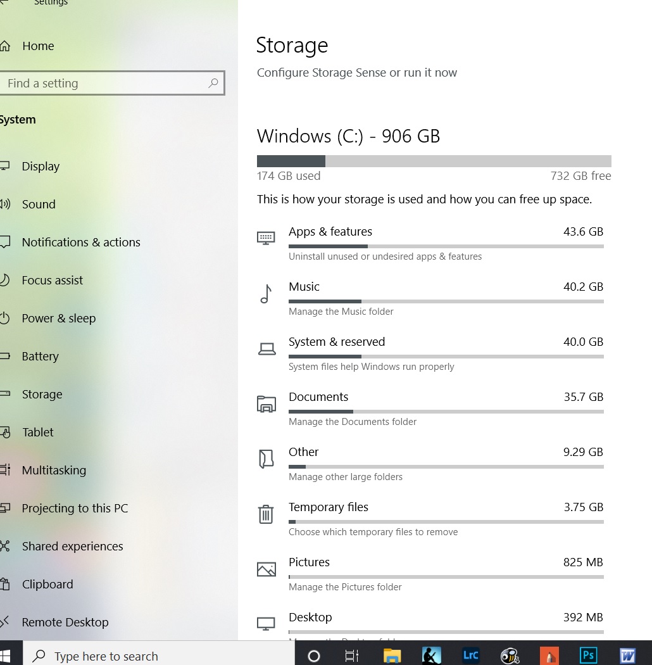
Task: Click the Tablet icon in the sidebar
Action: click(5, 432)
